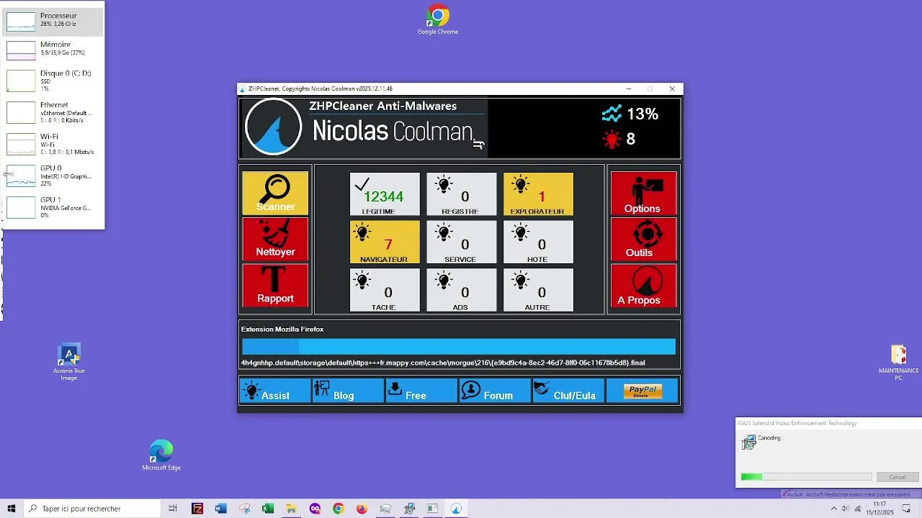Open the notification center icon

click(x=907, y=509)
